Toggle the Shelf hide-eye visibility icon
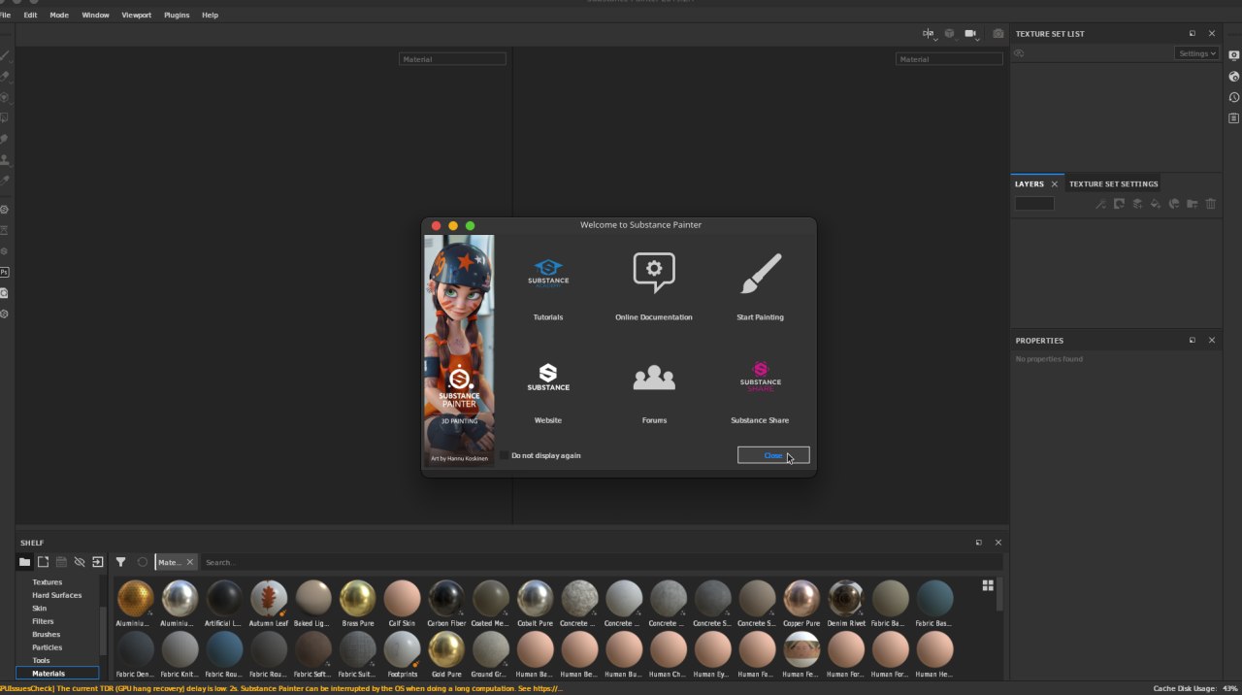The width and height of the screenshot is (1242, 695). click(80, 562)
